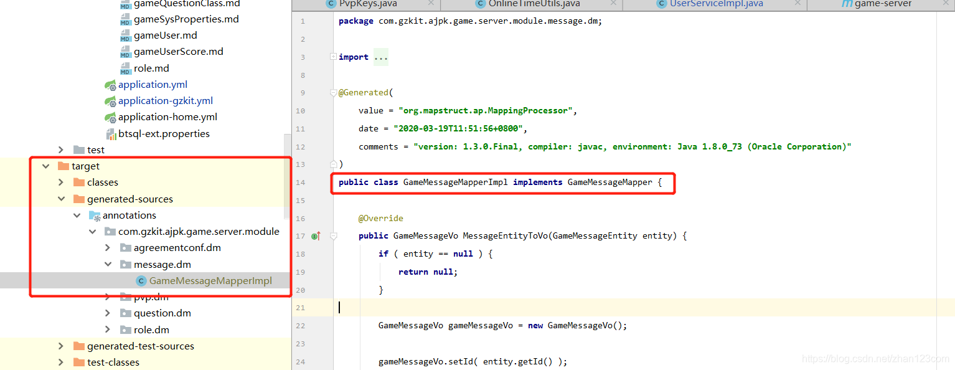
Task: Click the agreementconf.dm package icon
Action: [126, 248]
